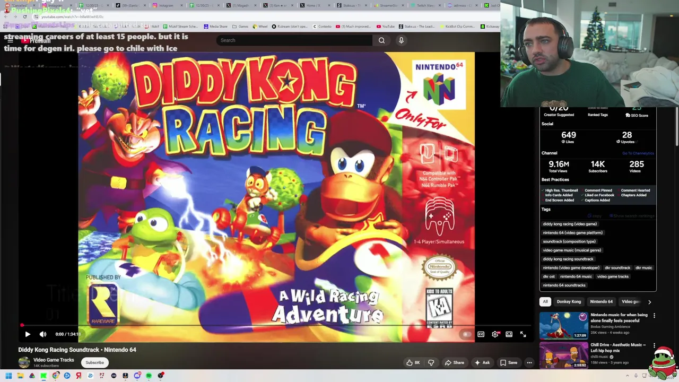The height and width of the screenshot is (382, 679).
Task: Show more filter chips with right arrow
Action: (649, 301)
